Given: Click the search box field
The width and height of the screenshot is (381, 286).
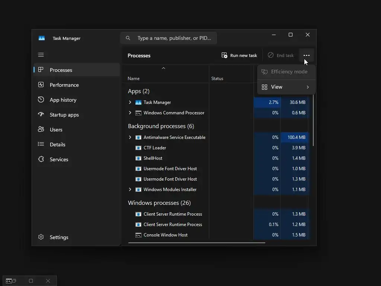Looking at the screenshot, I should pyautogui.click(x=169, y=38).
